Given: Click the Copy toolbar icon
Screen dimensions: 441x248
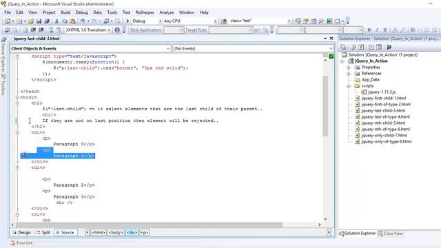Looking at the screenshot, I should pos(64,21).
